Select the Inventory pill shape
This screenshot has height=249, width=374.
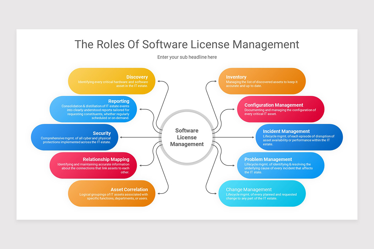point(262,81)
